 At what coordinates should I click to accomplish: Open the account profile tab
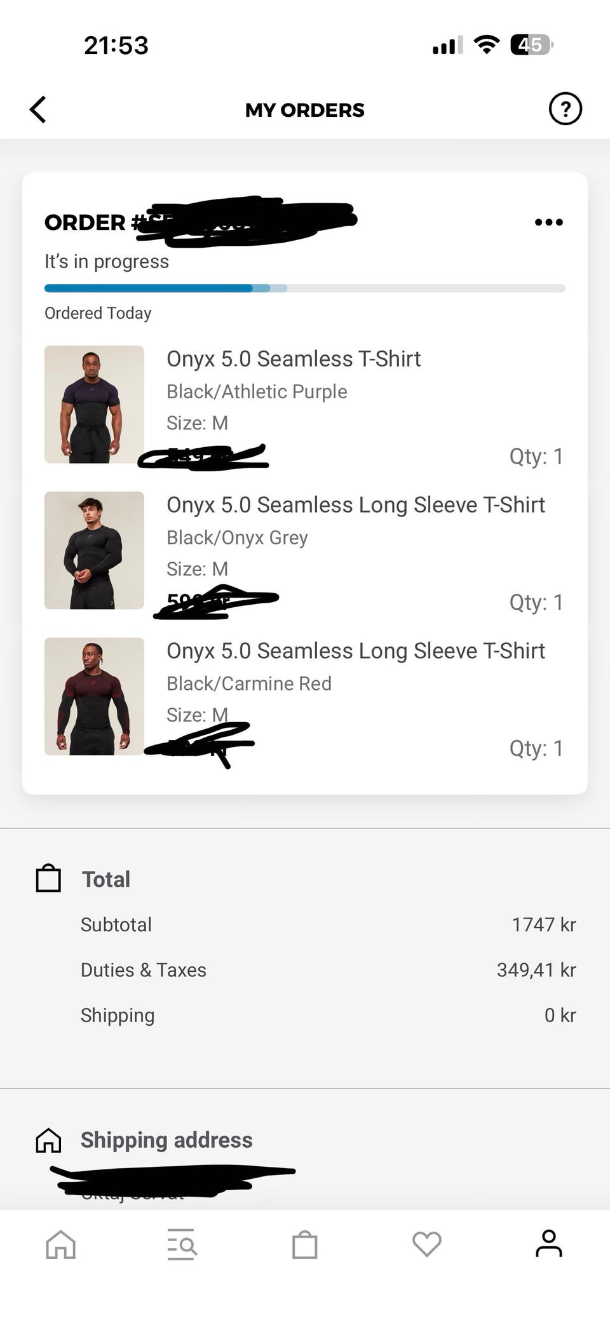[x=549, y=1243]
